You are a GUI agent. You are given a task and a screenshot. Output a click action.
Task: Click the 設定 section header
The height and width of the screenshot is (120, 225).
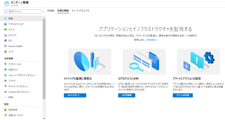tap(6, 104)
